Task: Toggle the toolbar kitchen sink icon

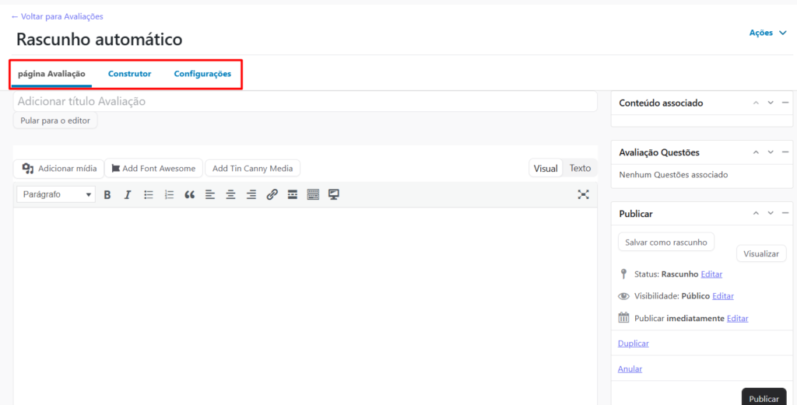Action: tap(313, 194)
